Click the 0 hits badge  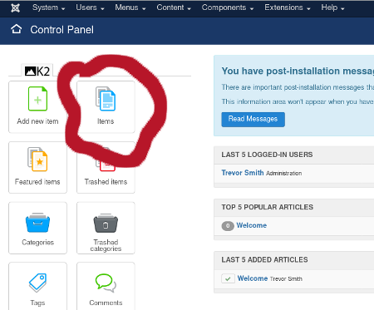[228, 226]
